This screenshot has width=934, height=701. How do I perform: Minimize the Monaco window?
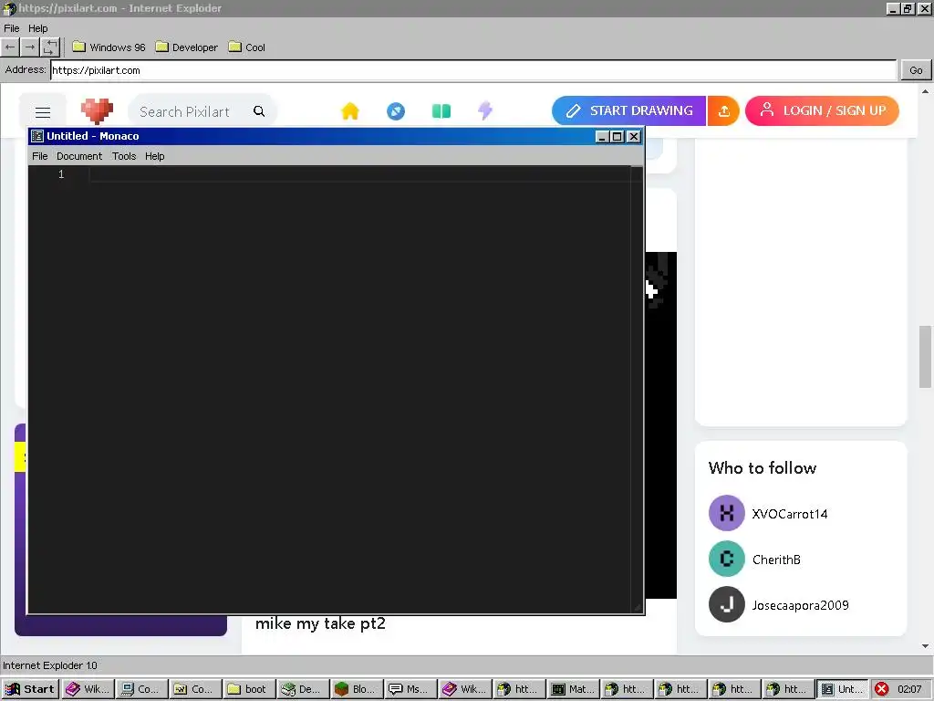click(x=603, y=137)
